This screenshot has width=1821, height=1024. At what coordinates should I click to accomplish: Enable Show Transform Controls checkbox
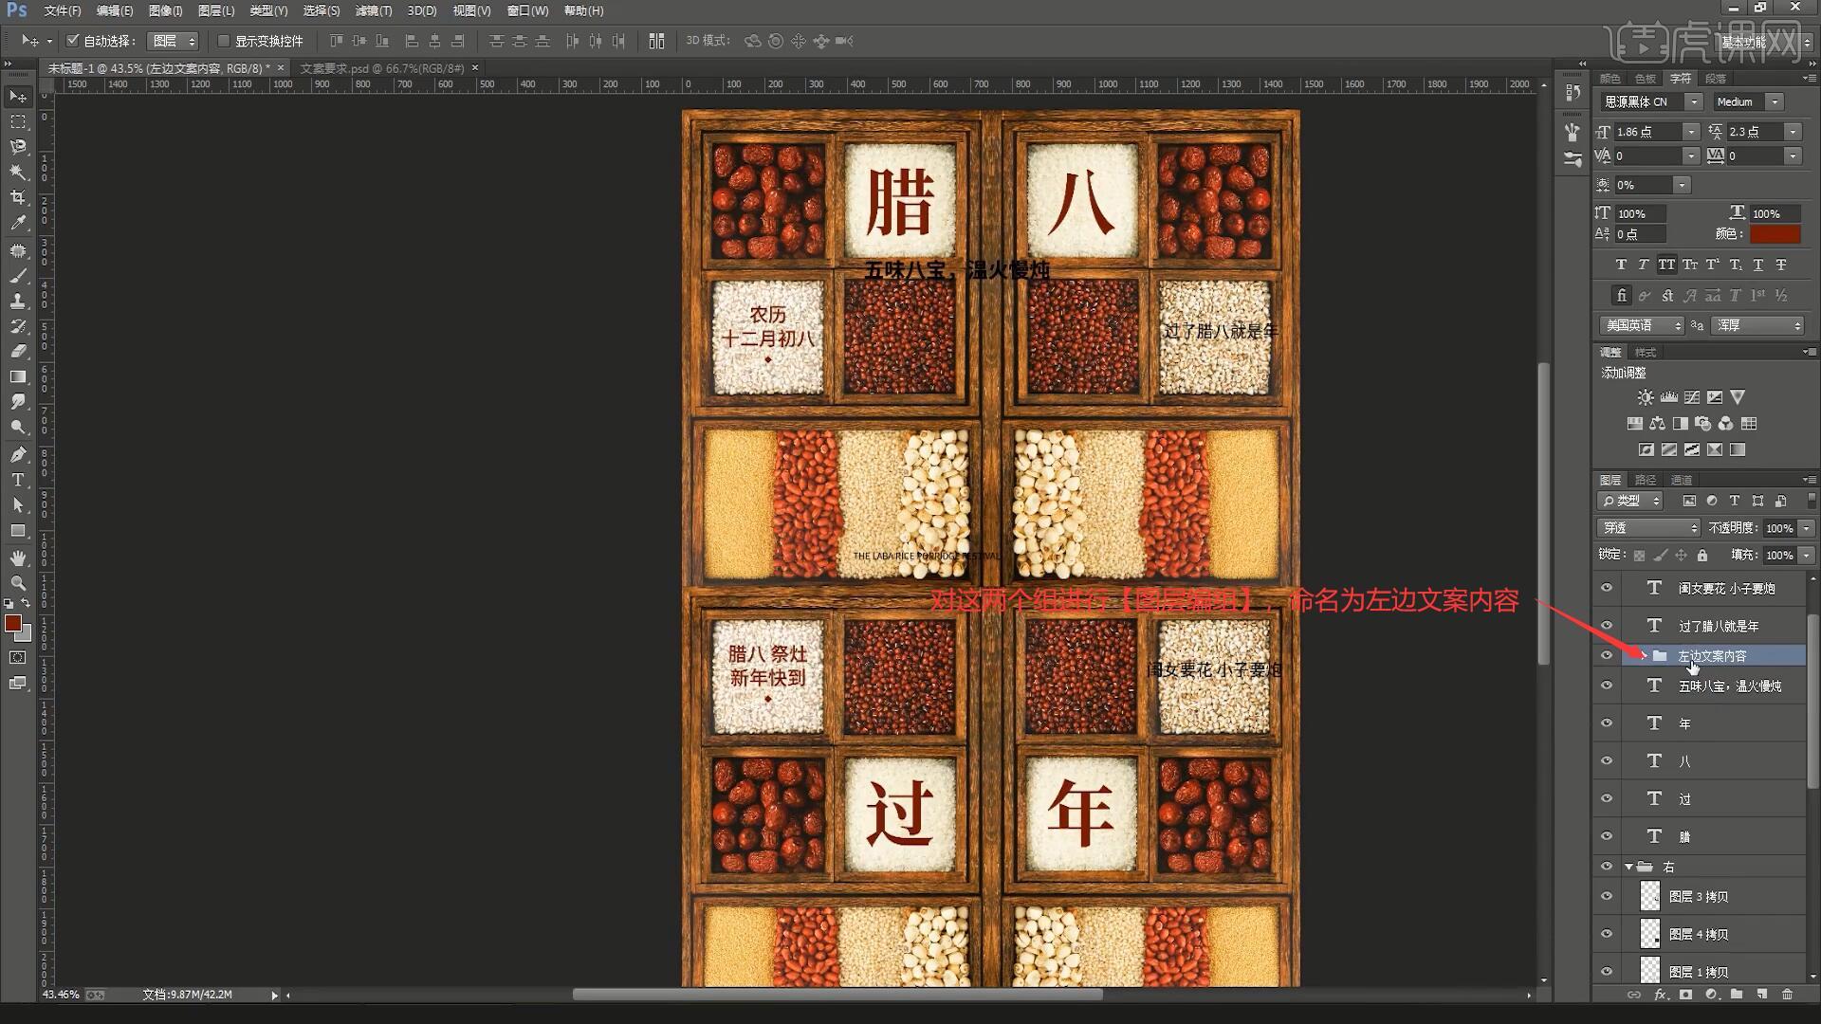(x=224, y=41)
